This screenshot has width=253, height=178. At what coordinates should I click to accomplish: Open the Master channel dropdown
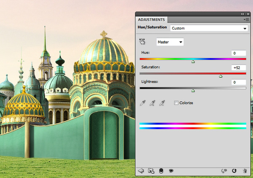coord(170,42)
